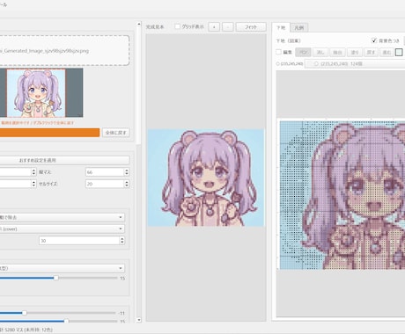Click the セルサイズ spinner arrows
Viewport: 405px width, 334px height.
tap(127, 184)
